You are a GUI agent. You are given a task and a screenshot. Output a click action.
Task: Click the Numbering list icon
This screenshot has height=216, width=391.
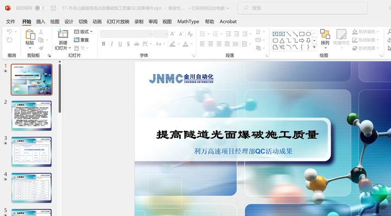215,34
